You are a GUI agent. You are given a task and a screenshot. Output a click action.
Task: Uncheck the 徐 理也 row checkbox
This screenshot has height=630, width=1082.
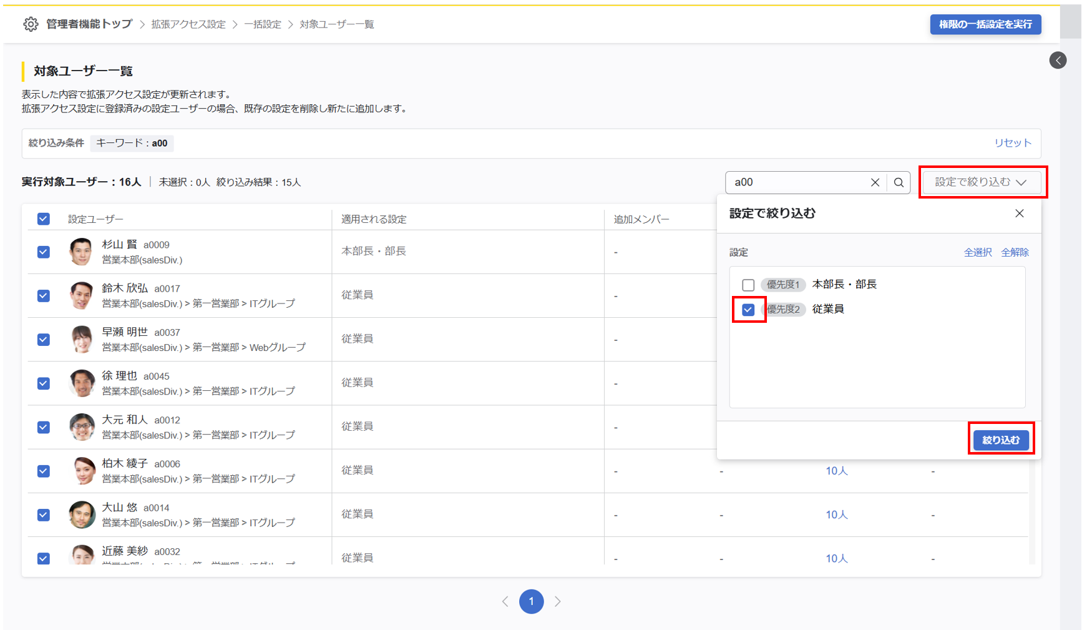43,383
